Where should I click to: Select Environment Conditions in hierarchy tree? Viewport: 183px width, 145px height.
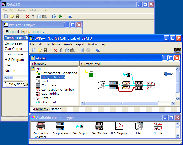tap(59, 73)
